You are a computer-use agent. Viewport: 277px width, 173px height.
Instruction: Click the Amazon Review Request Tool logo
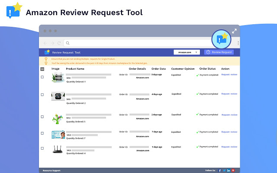[x=14, y=10]
